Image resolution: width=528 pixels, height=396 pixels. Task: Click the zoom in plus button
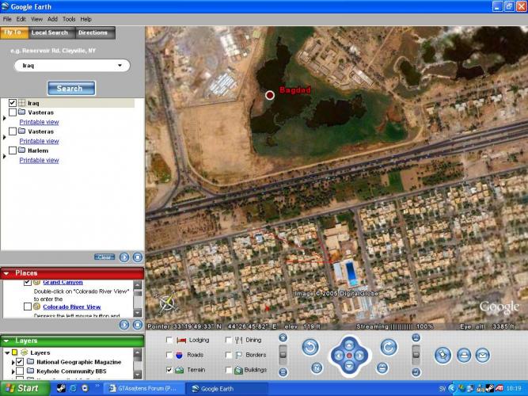(283, 337)
